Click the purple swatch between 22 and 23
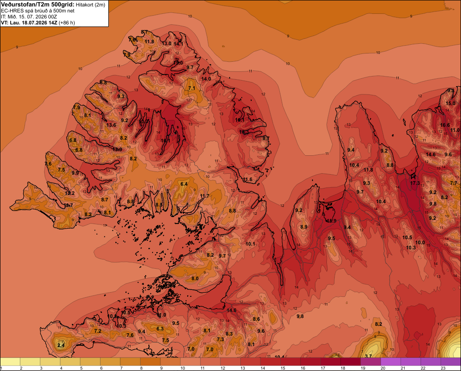 click(x=431, y=362)
